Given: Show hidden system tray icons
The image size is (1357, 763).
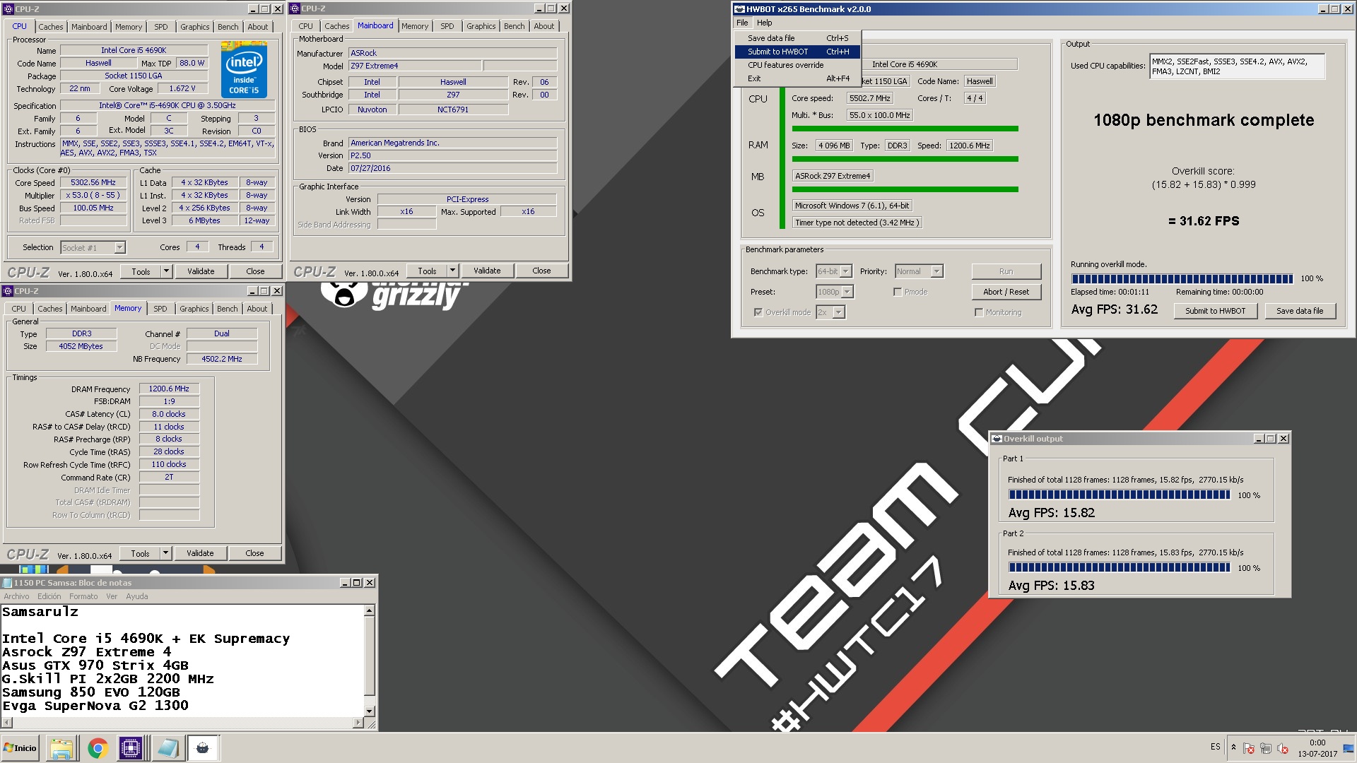Looking at the screenshot, I should tap(1233, 747).
